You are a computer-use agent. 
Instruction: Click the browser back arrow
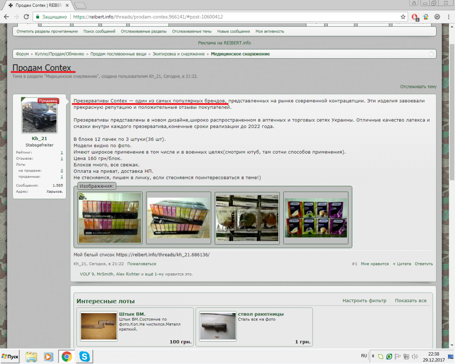coord(6,17)
